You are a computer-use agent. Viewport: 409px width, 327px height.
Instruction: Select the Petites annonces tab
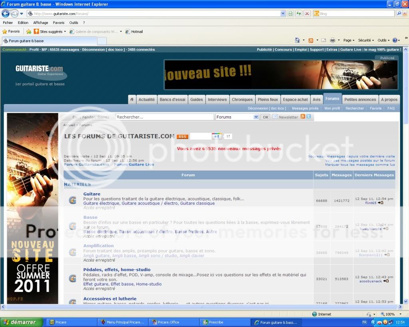pyautogui.click(x=360, y=100)
